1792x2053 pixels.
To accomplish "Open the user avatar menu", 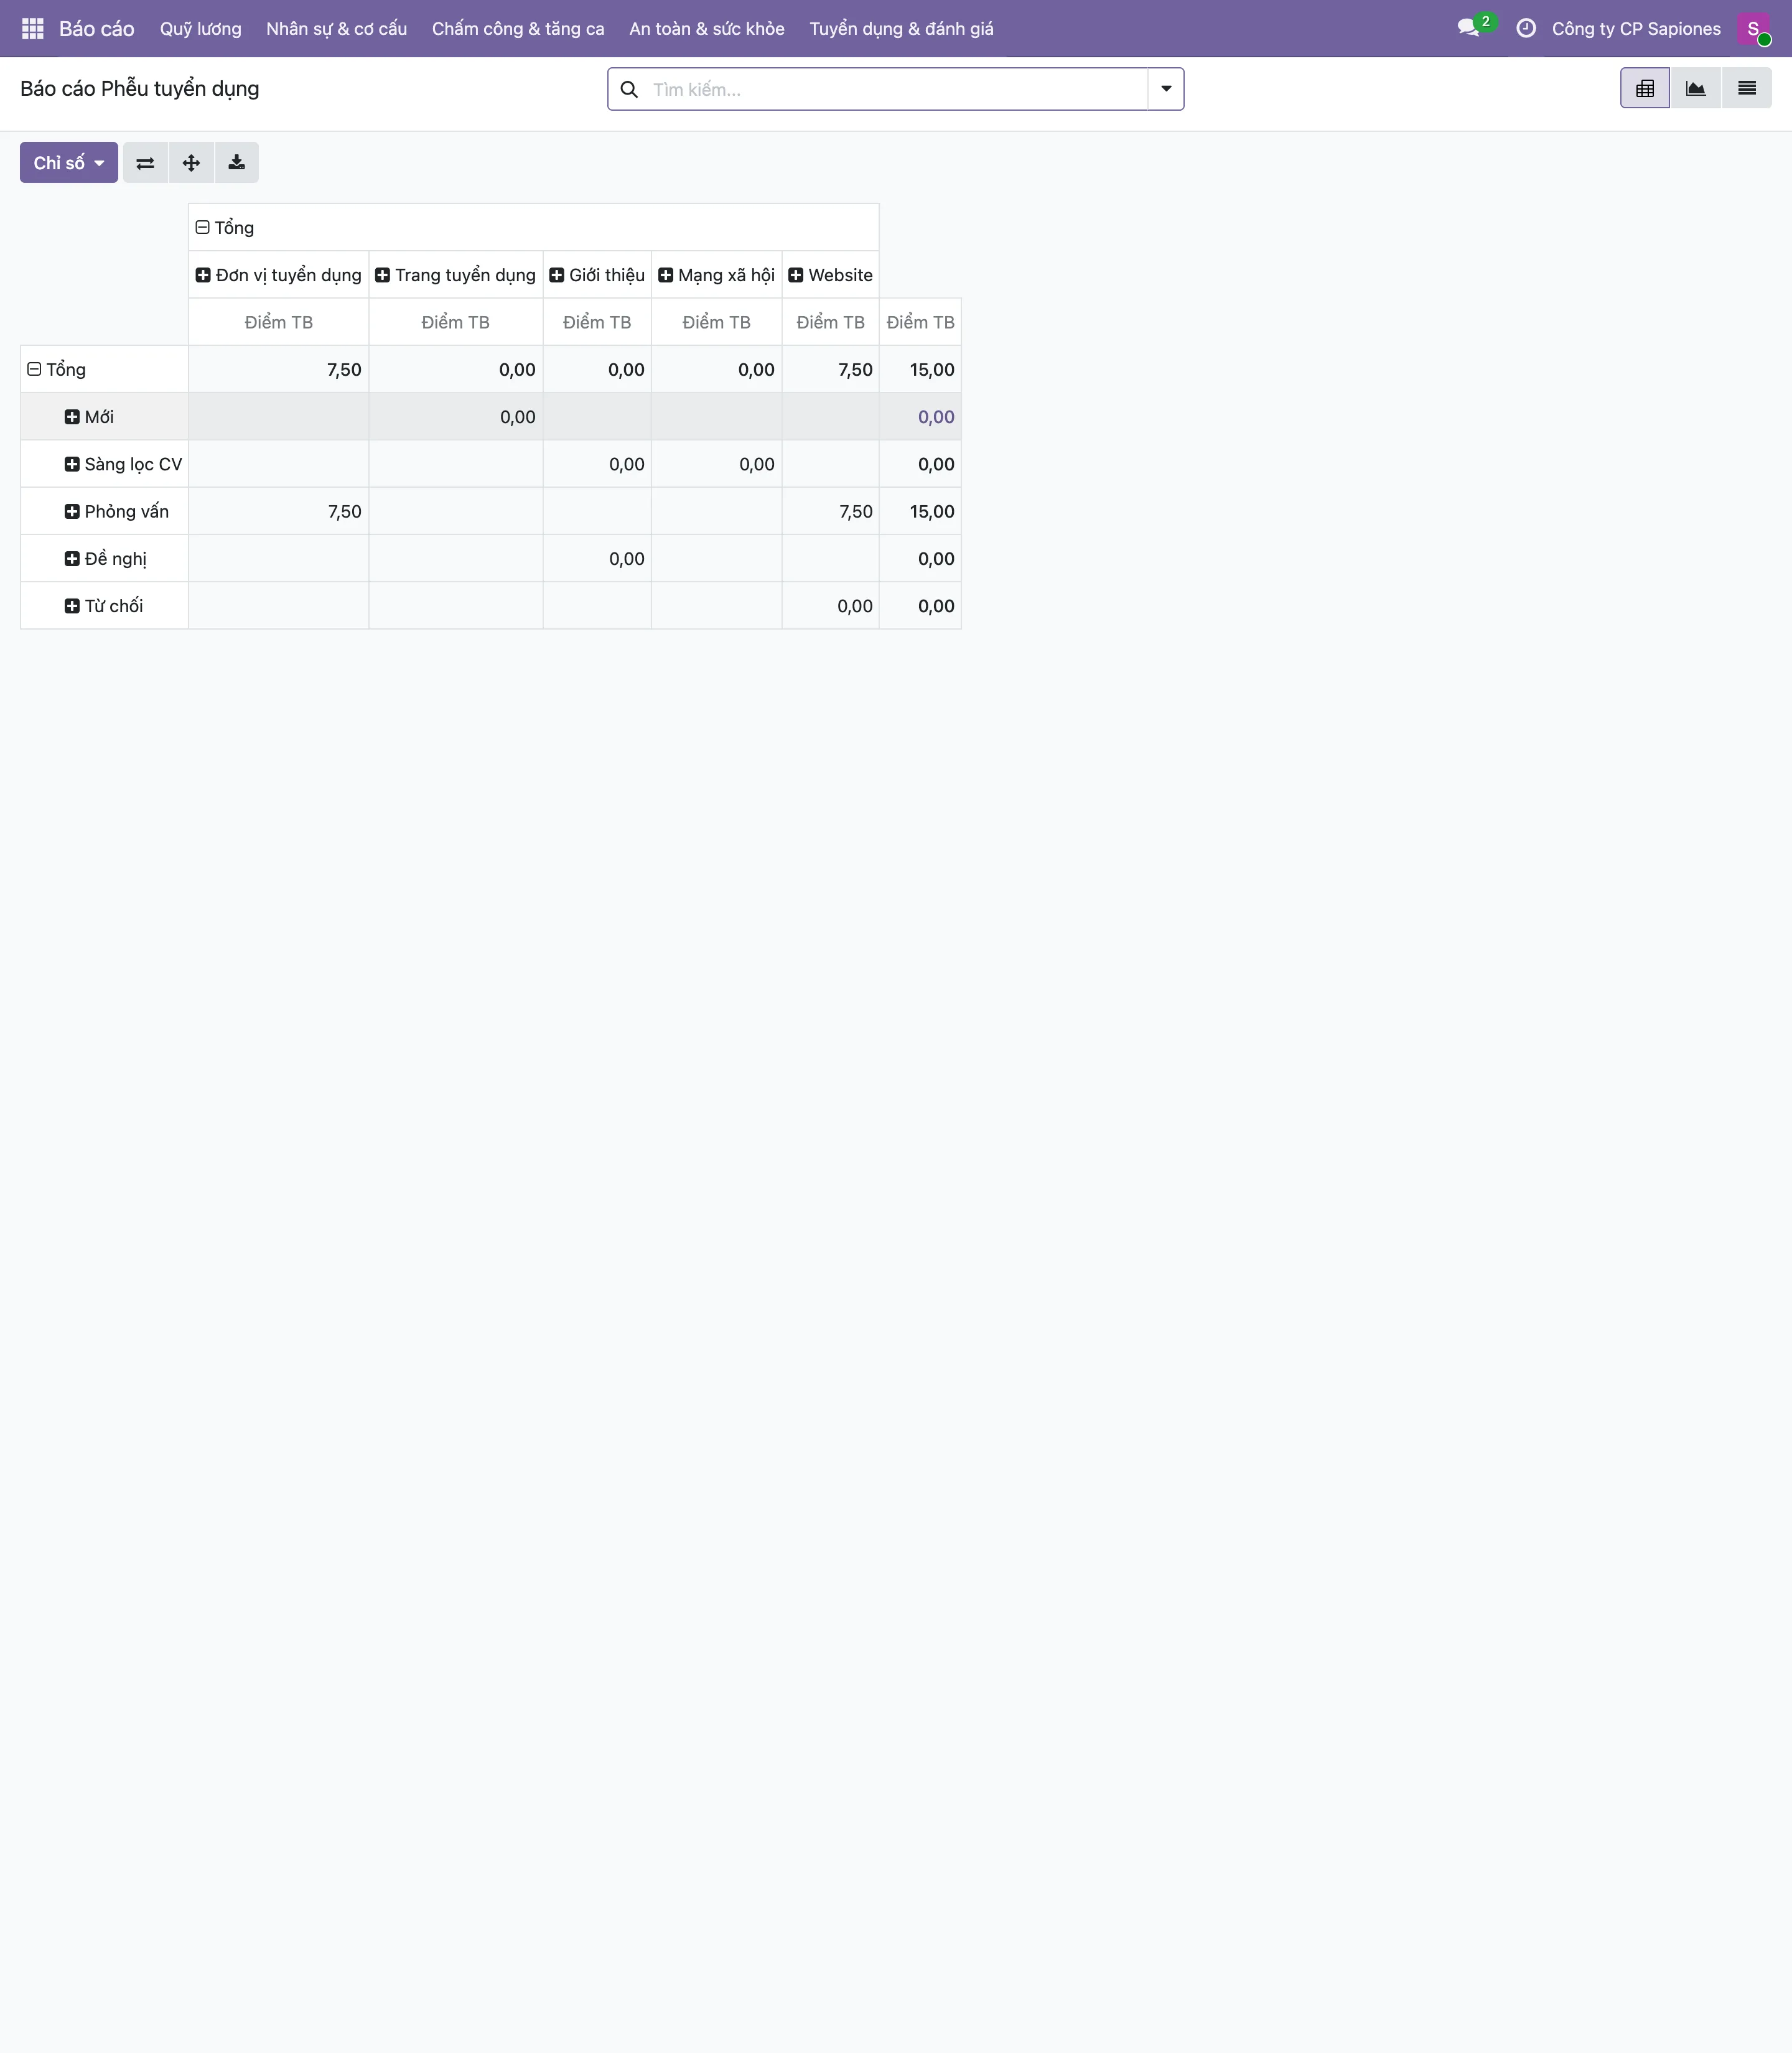I will click(1754, 29).
